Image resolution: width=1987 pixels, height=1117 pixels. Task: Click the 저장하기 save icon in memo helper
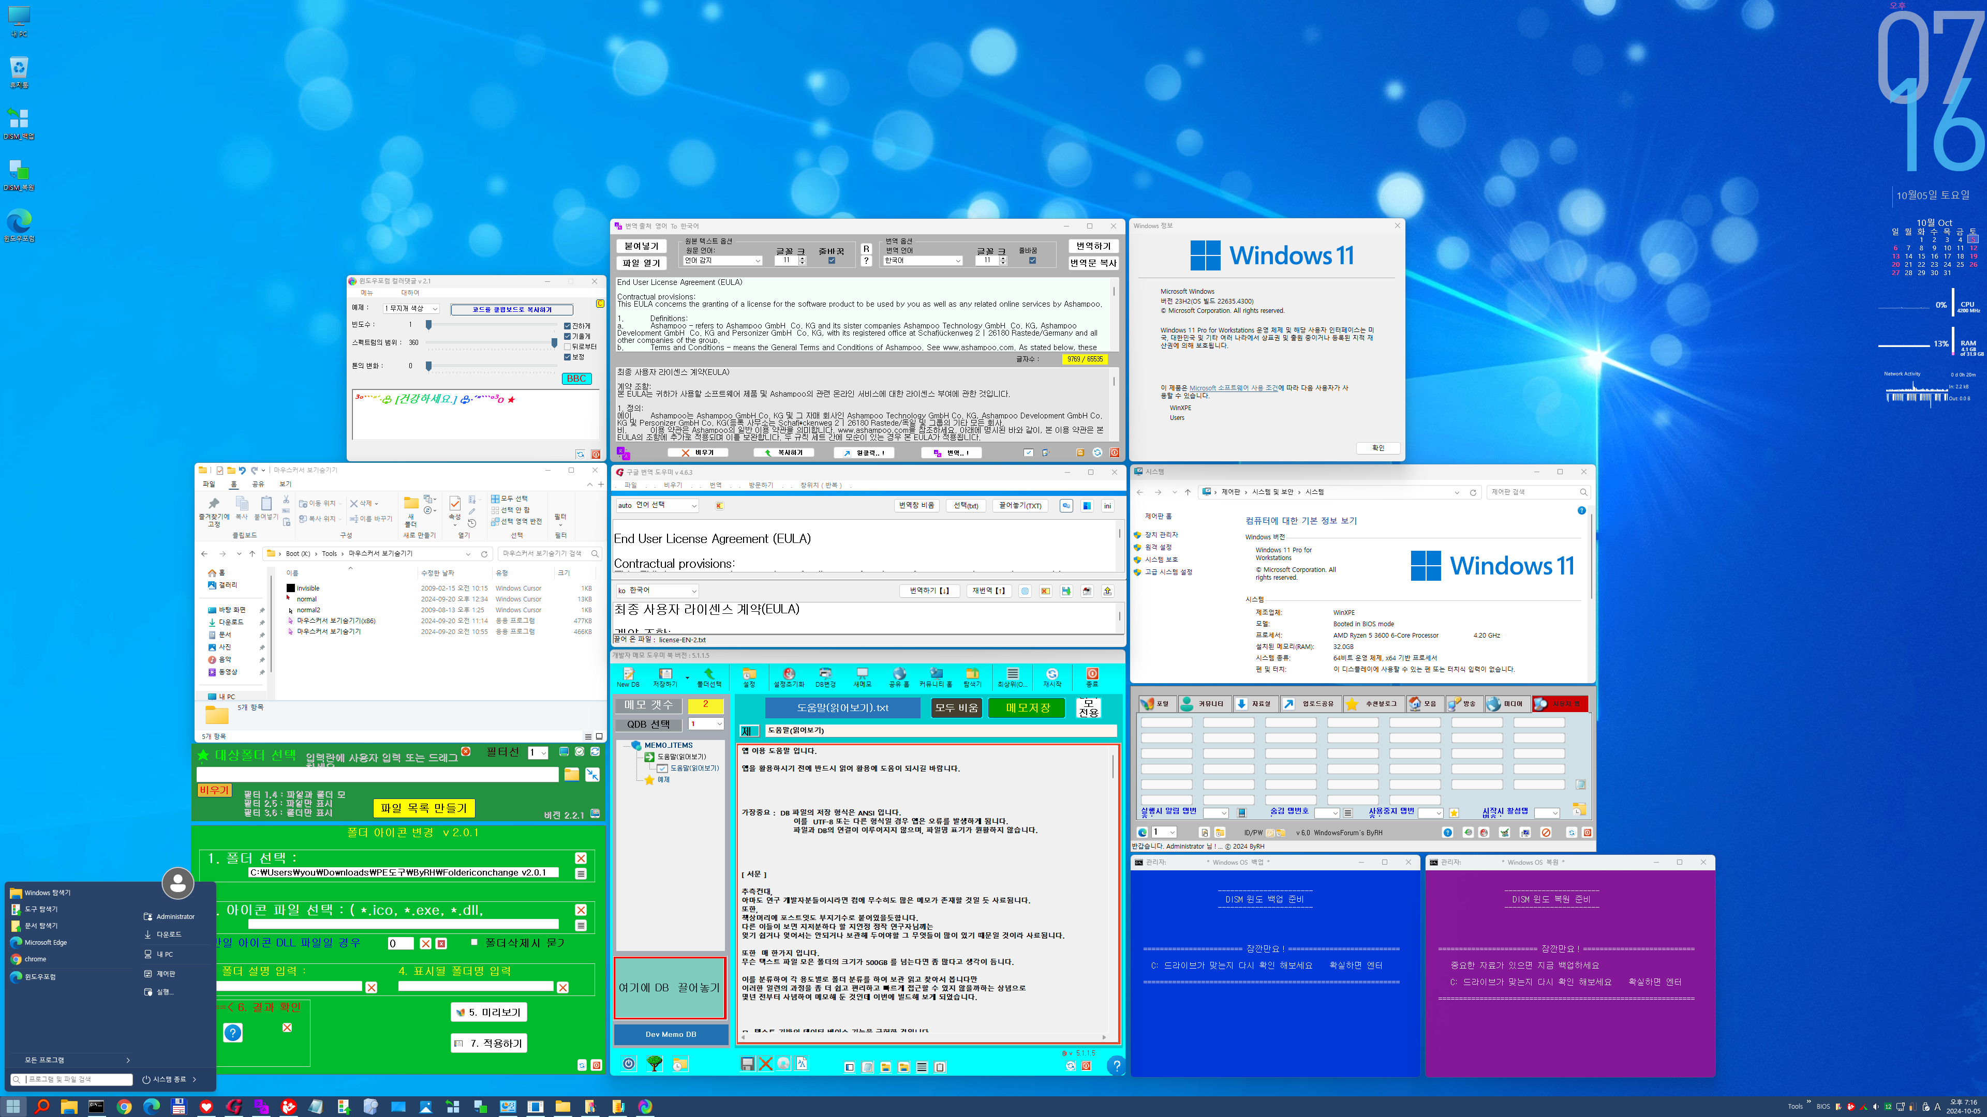coord(665,677)
